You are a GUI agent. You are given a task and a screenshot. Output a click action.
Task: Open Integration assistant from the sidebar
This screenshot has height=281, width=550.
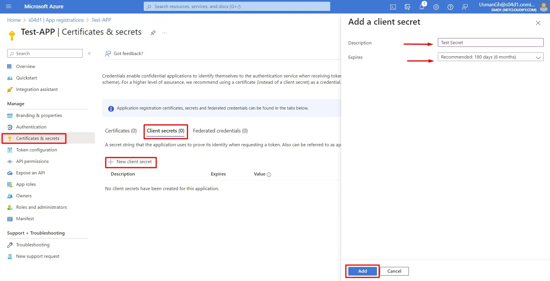pos(37,89)
